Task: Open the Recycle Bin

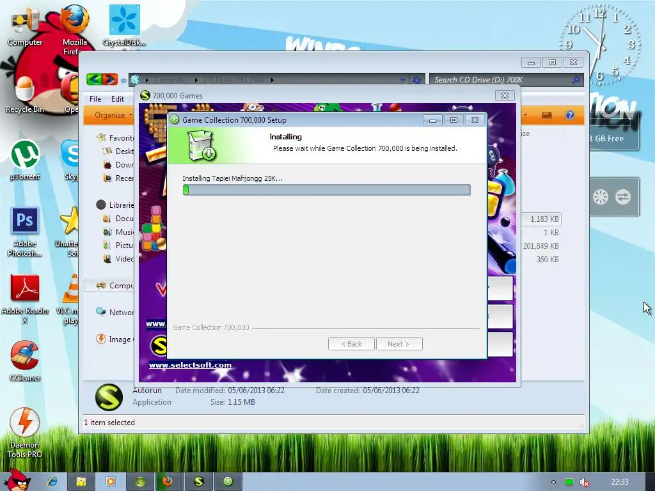Action: (x=24, y=95)
